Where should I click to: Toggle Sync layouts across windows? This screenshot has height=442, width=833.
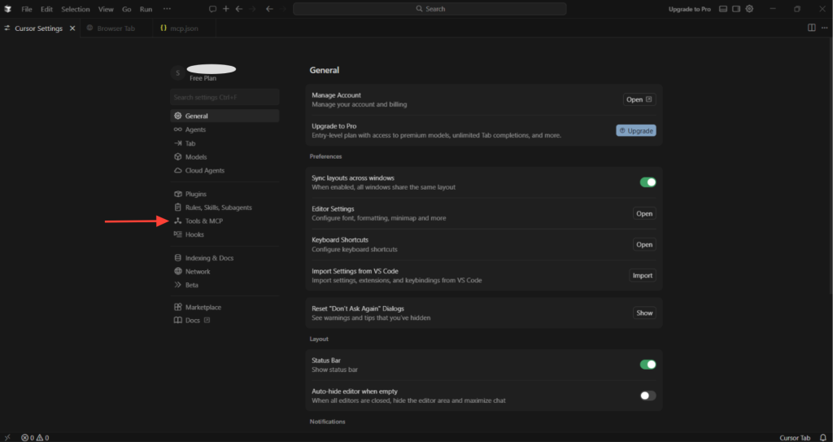click(x=648, y=182)
